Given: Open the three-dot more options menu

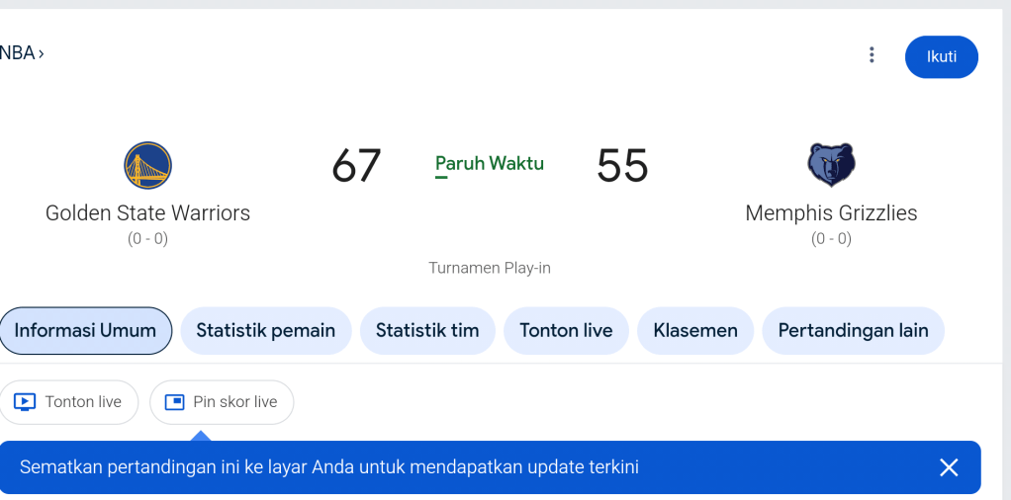Looking at the screenshot, I should [872, 55].
